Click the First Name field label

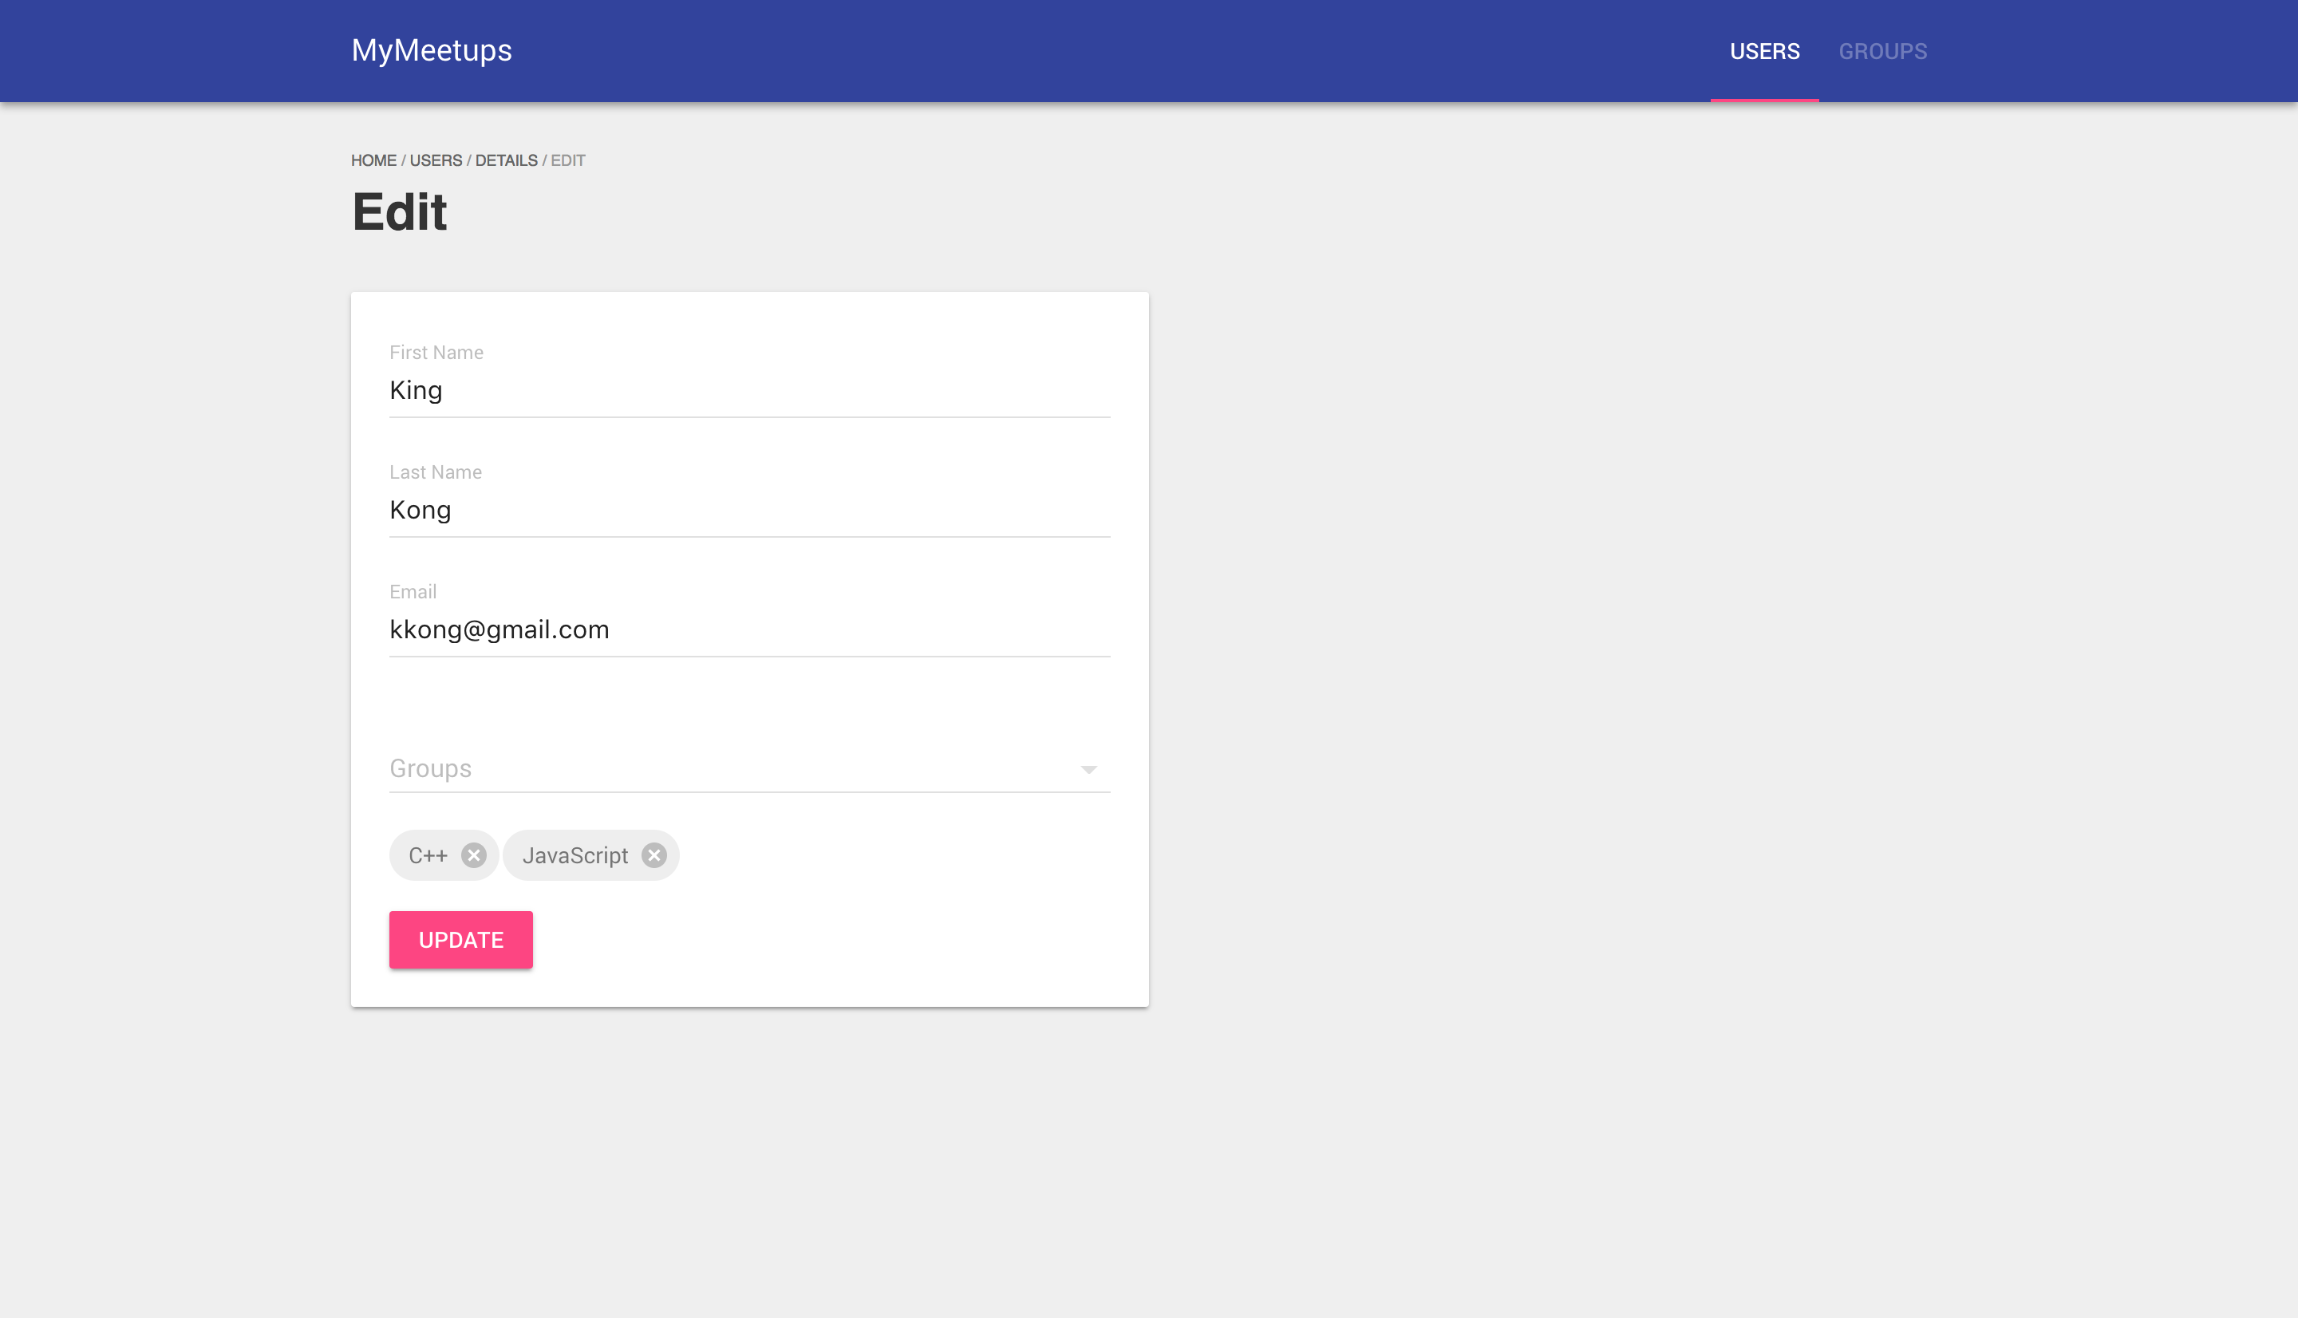click(436, 352)
